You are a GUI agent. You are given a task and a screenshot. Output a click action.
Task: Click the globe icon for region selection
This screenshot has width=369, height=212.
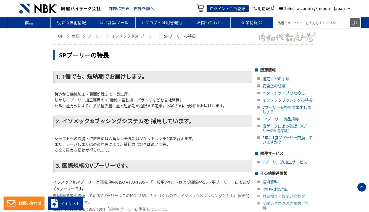281,9
